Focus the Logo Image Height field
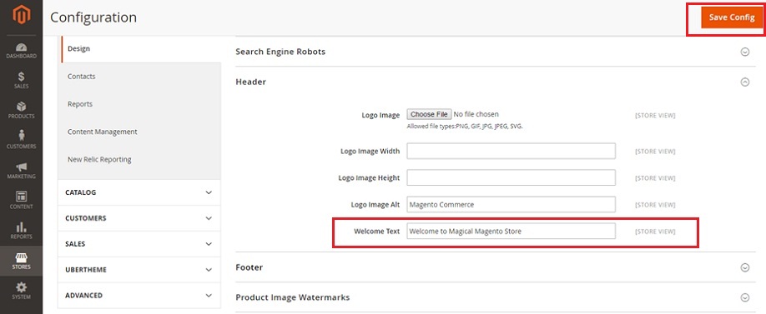Image resolution: width=766 pixels, height=314 pixels. [x=511, y=178]
